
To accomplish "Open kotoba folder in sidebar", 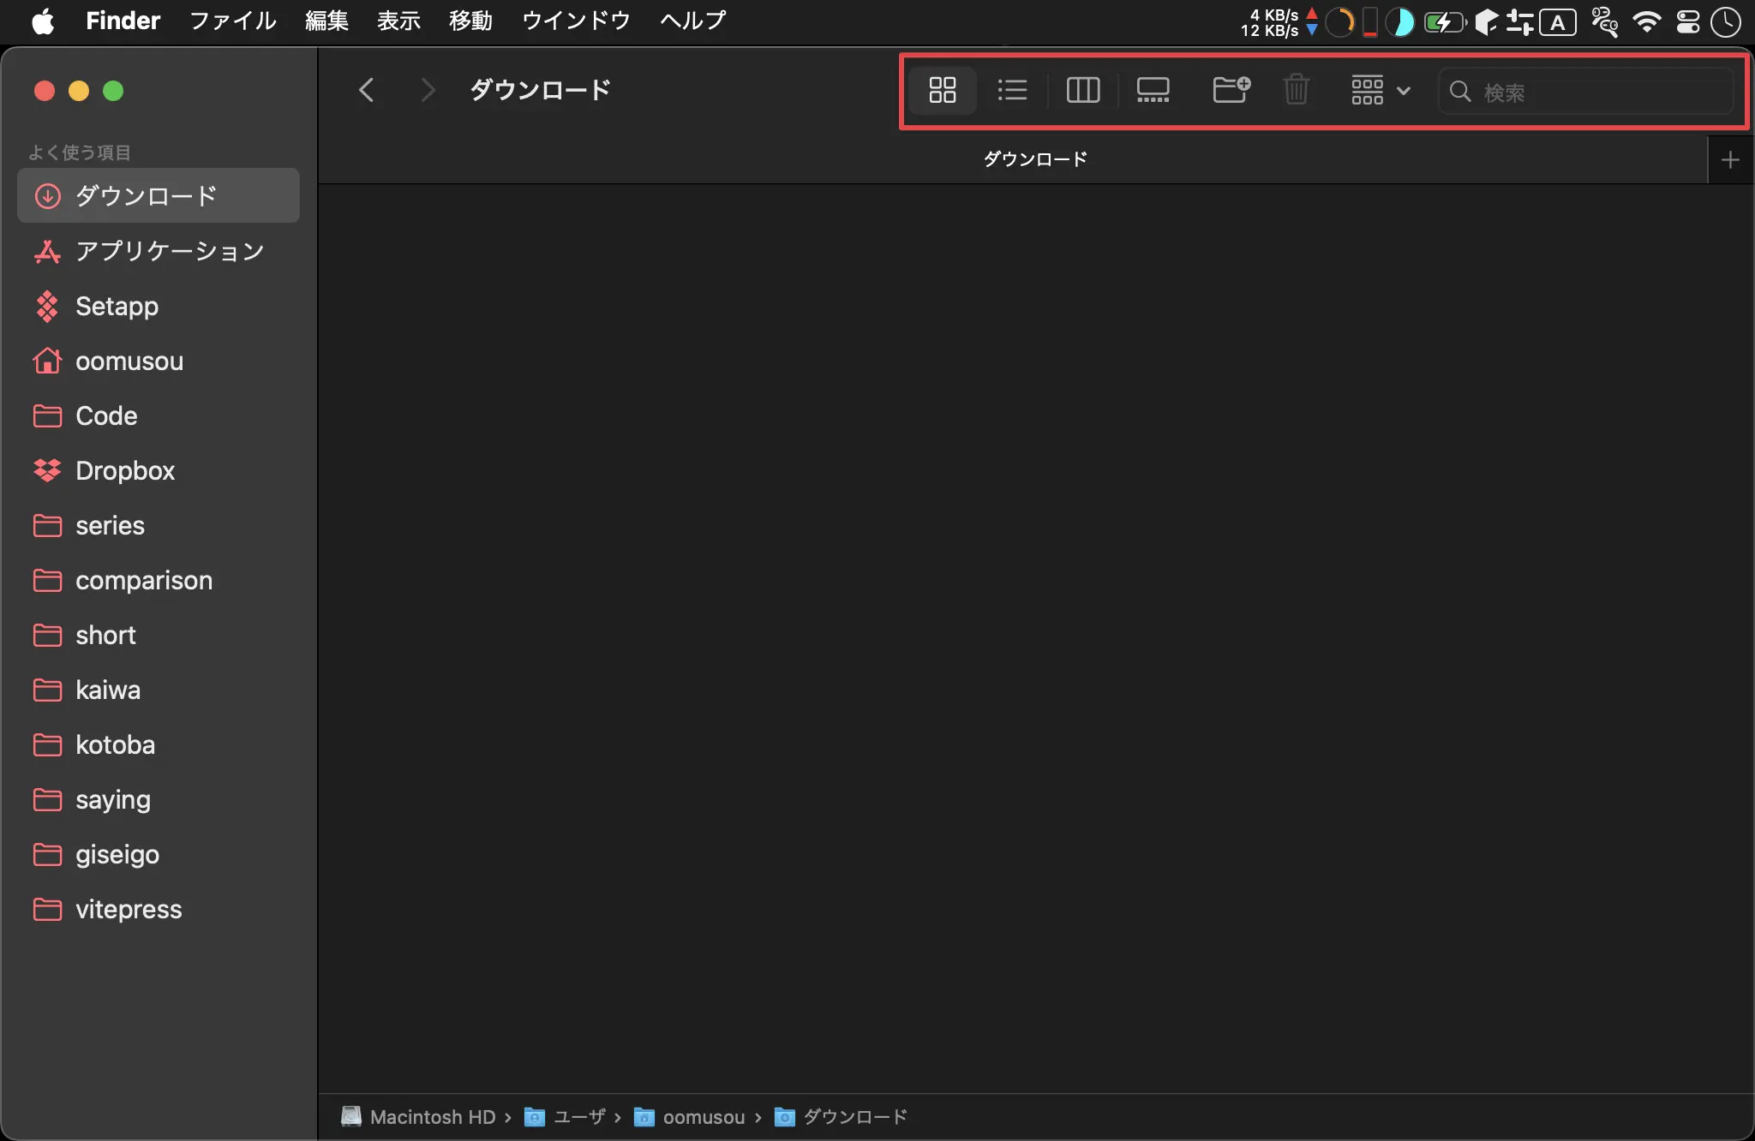I will tap(159, 744).
